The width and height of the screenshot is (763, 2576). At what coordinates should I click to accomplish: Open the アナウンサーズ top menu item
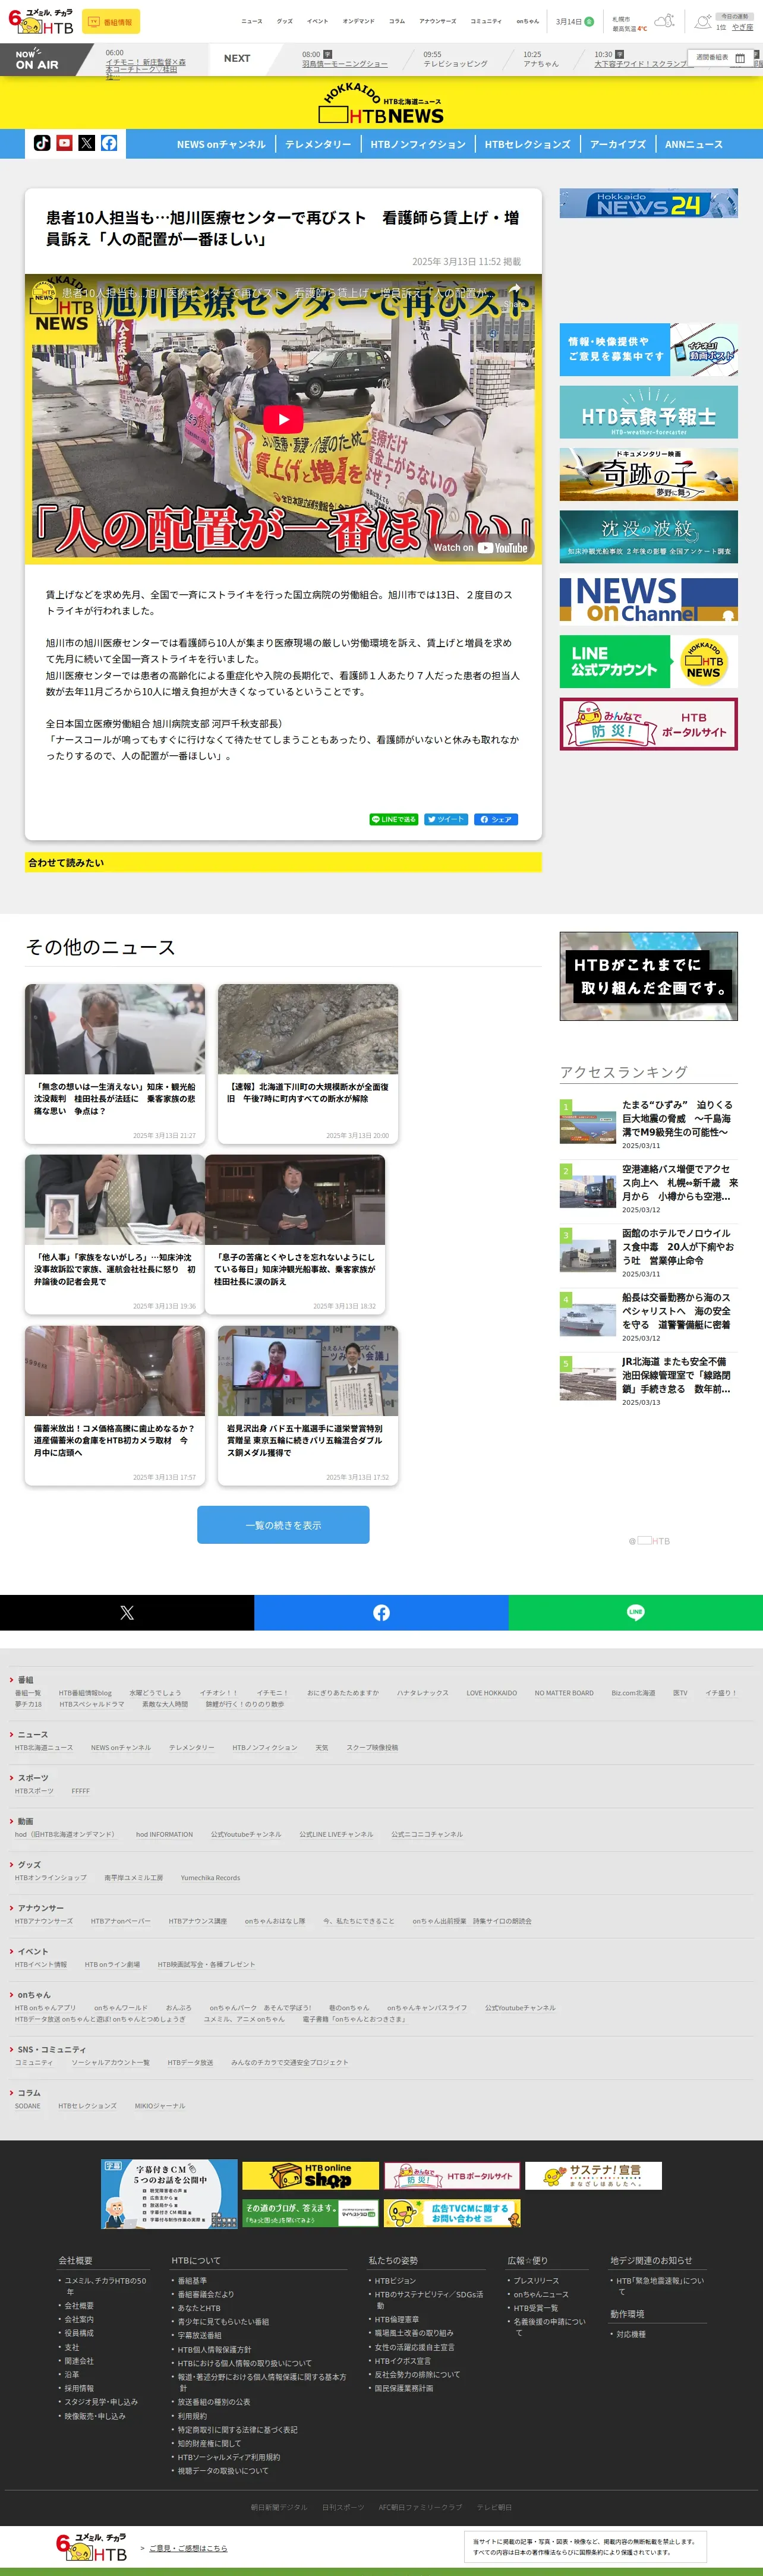(x=437, y=21)
